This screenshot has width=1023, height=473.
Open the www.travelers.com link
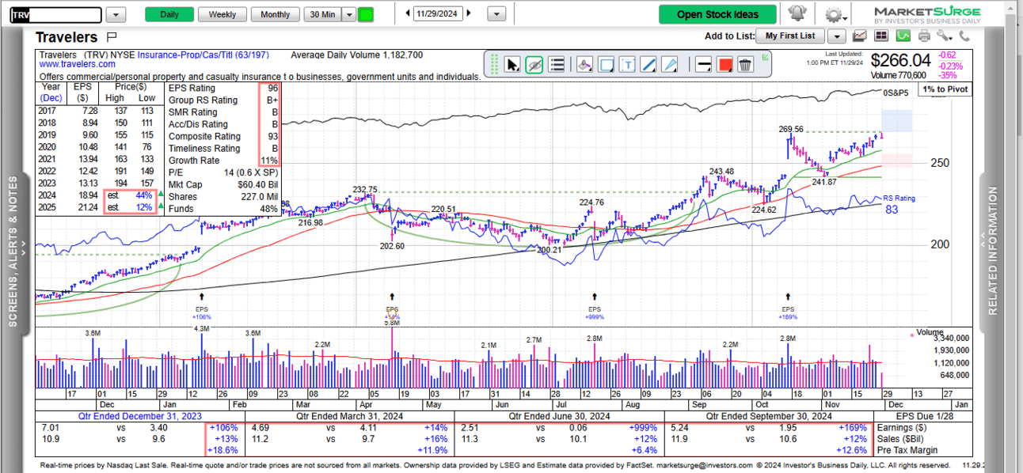point(76,64)
